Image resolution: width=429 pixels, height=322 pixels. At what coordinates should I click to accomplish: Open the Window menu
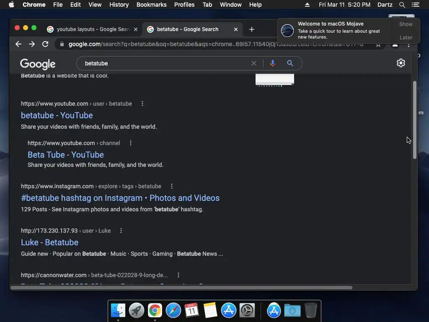point(231,5)
